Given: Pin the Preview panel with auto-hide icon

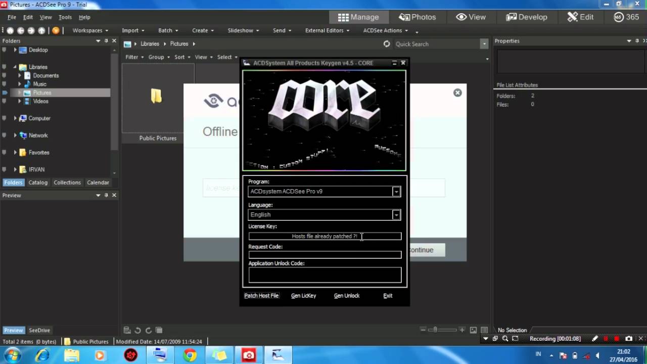Looking at the screenshot, I should 106,195.
